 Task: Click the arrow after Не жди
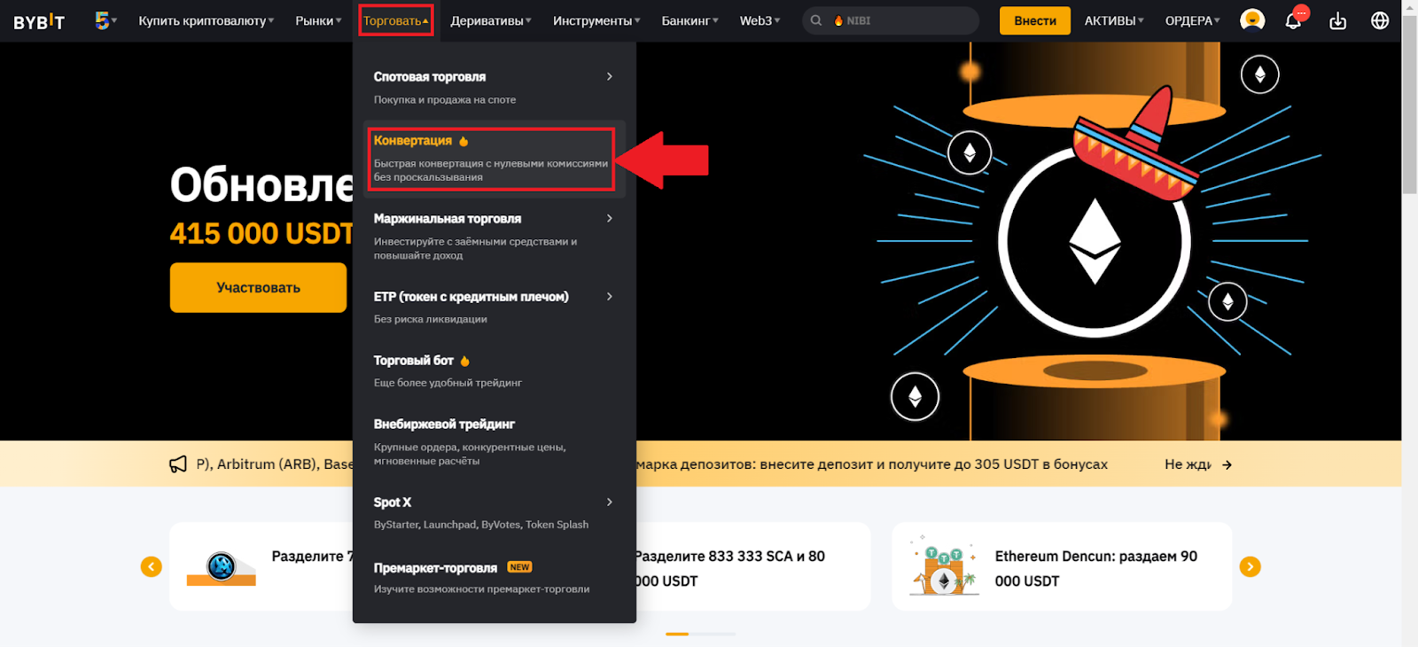pyautogui.click(x=1227, y=464)
